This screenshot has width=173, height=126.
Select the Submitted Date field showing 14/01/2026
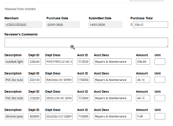(105, 25)
